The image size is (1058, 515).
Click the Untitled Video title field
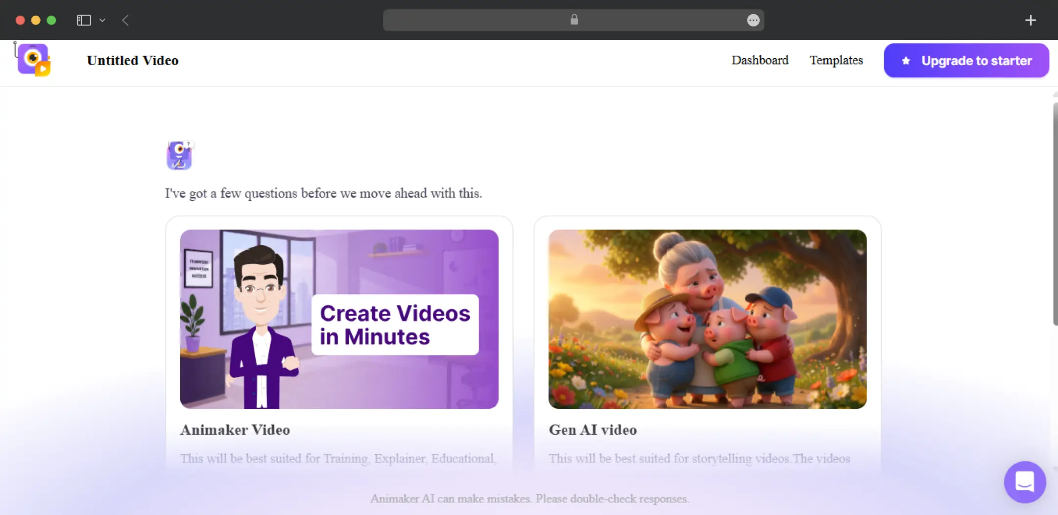point(133,60)
